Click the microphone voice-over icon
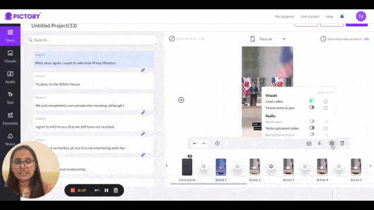The height and width of the screenshot is (210, 374). pos(320,143)
